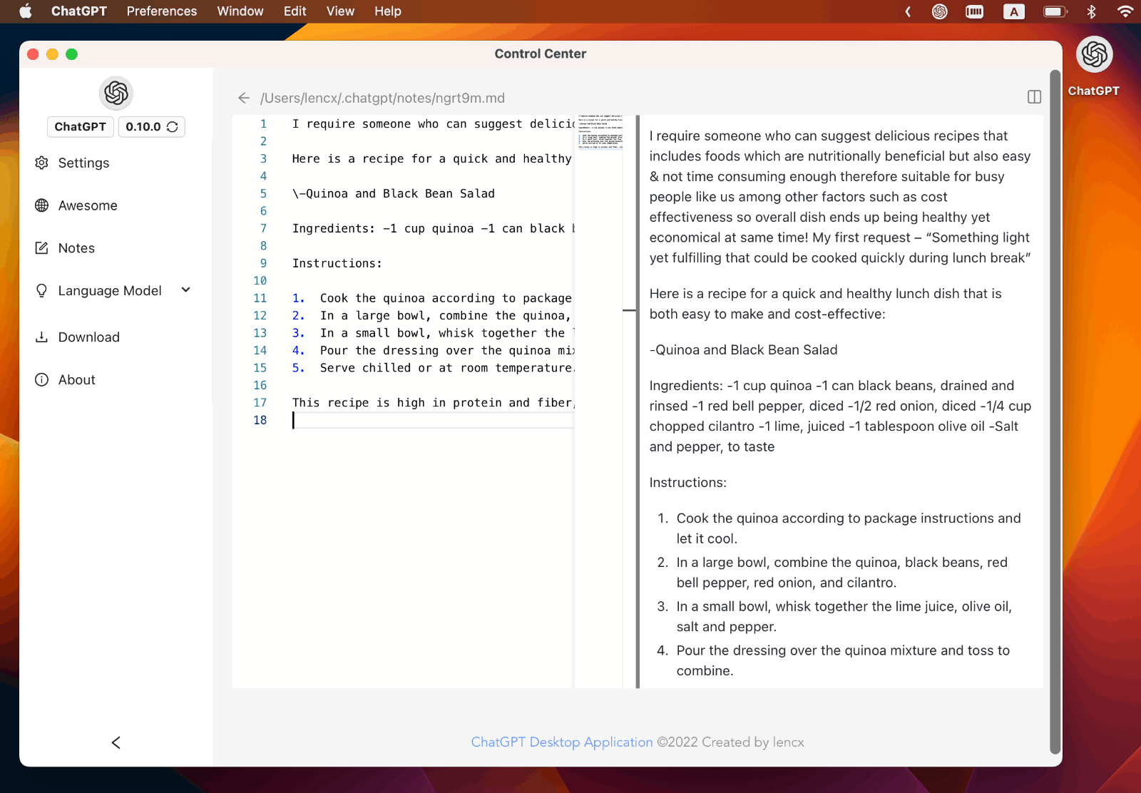Click the Settings gear icon in sidebar

click(x=42, y=163)
